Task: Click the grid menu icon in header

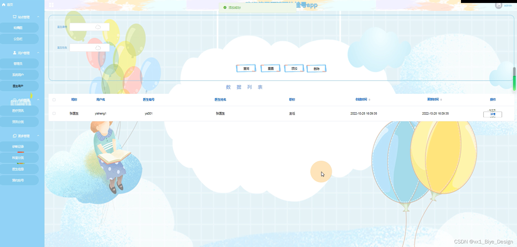Action: click(x=51, y=5)
